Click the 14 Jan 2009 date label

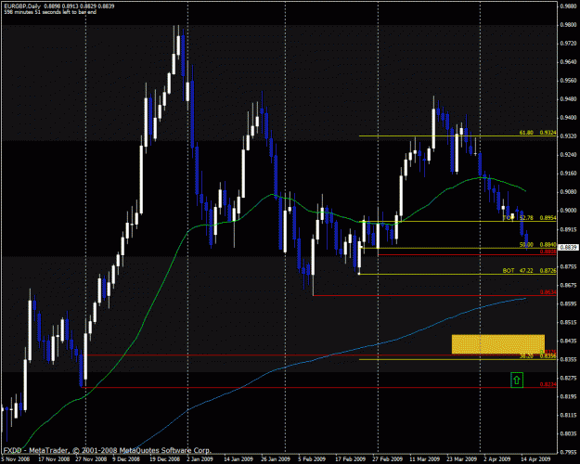pyautogui.click(x=238, y=459)
